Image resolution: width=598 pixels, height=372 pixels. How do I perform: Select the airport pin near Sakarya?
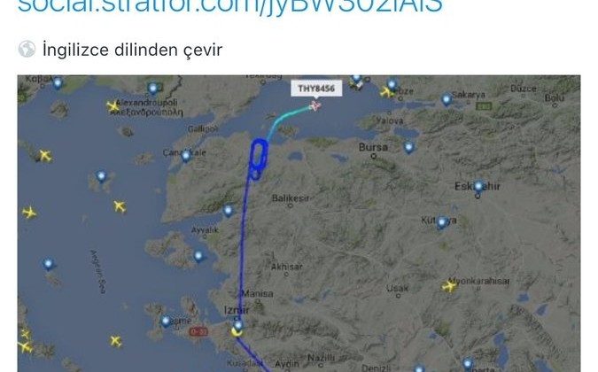tap(447, 100)
